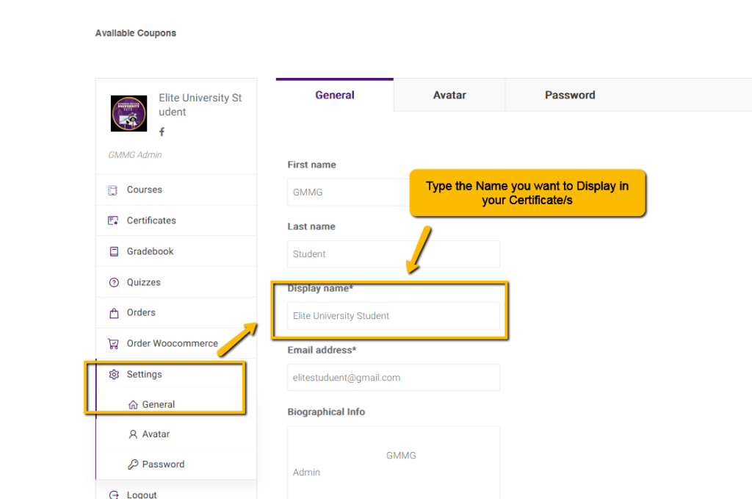Click the Orders shopping bag icon

(113, 313)
